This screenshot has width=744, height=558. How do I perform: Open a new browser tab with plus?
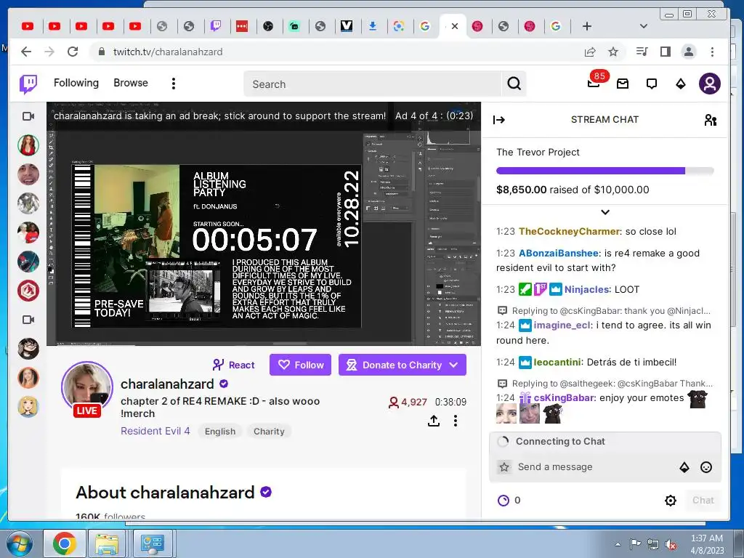[x=587, y=26]
